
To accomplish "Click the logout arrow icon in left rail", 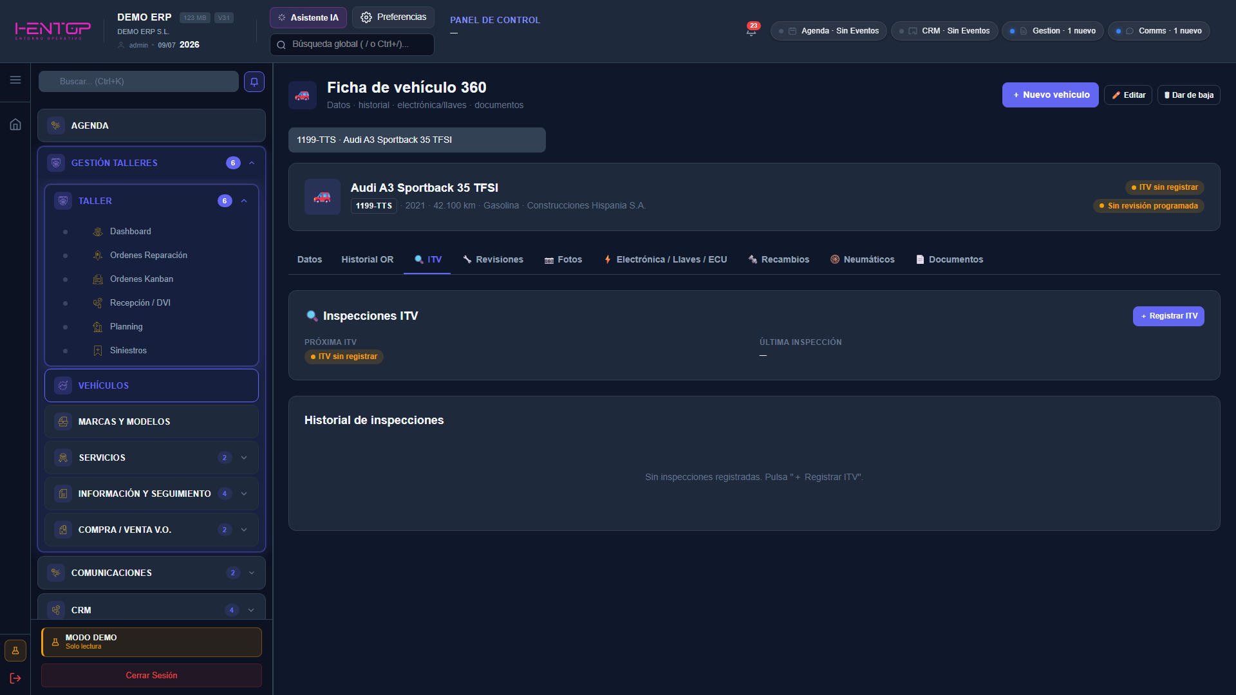I will (15, 678).
